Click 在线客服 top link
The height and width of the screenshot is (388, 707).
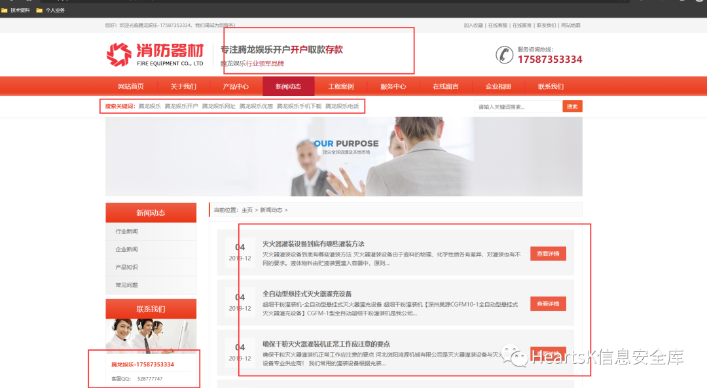point(498,26)
